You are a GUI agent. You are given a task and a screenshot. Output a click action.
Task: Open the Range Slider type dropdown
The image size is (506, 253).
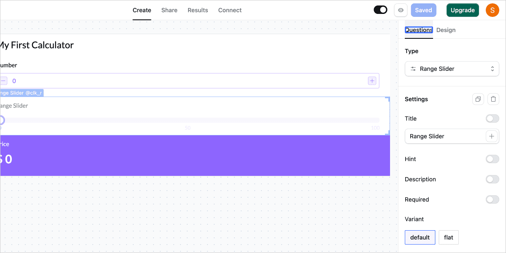click(452, 69)
